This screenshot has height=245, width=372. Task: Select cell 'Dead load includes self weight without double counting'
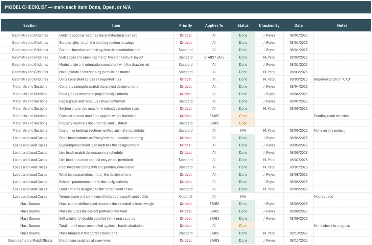click(116, 138)
